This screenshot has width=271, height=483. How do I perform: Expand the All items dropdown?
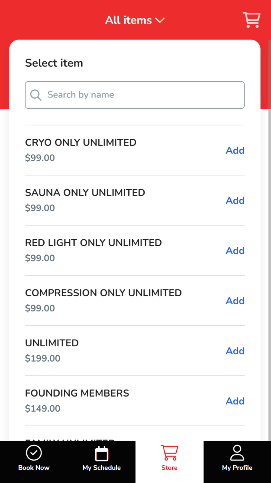(x=128, y=20)
